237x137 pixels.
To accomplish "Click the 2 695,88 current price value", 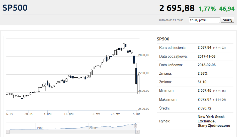I will (x=177, y=8).
